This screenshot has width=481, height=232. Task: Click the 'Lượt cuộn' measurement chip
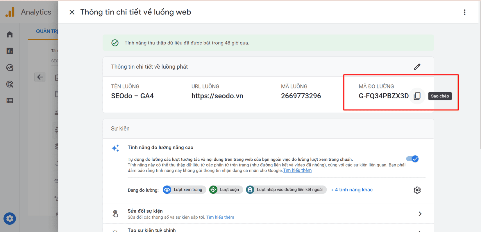point(226,190)
